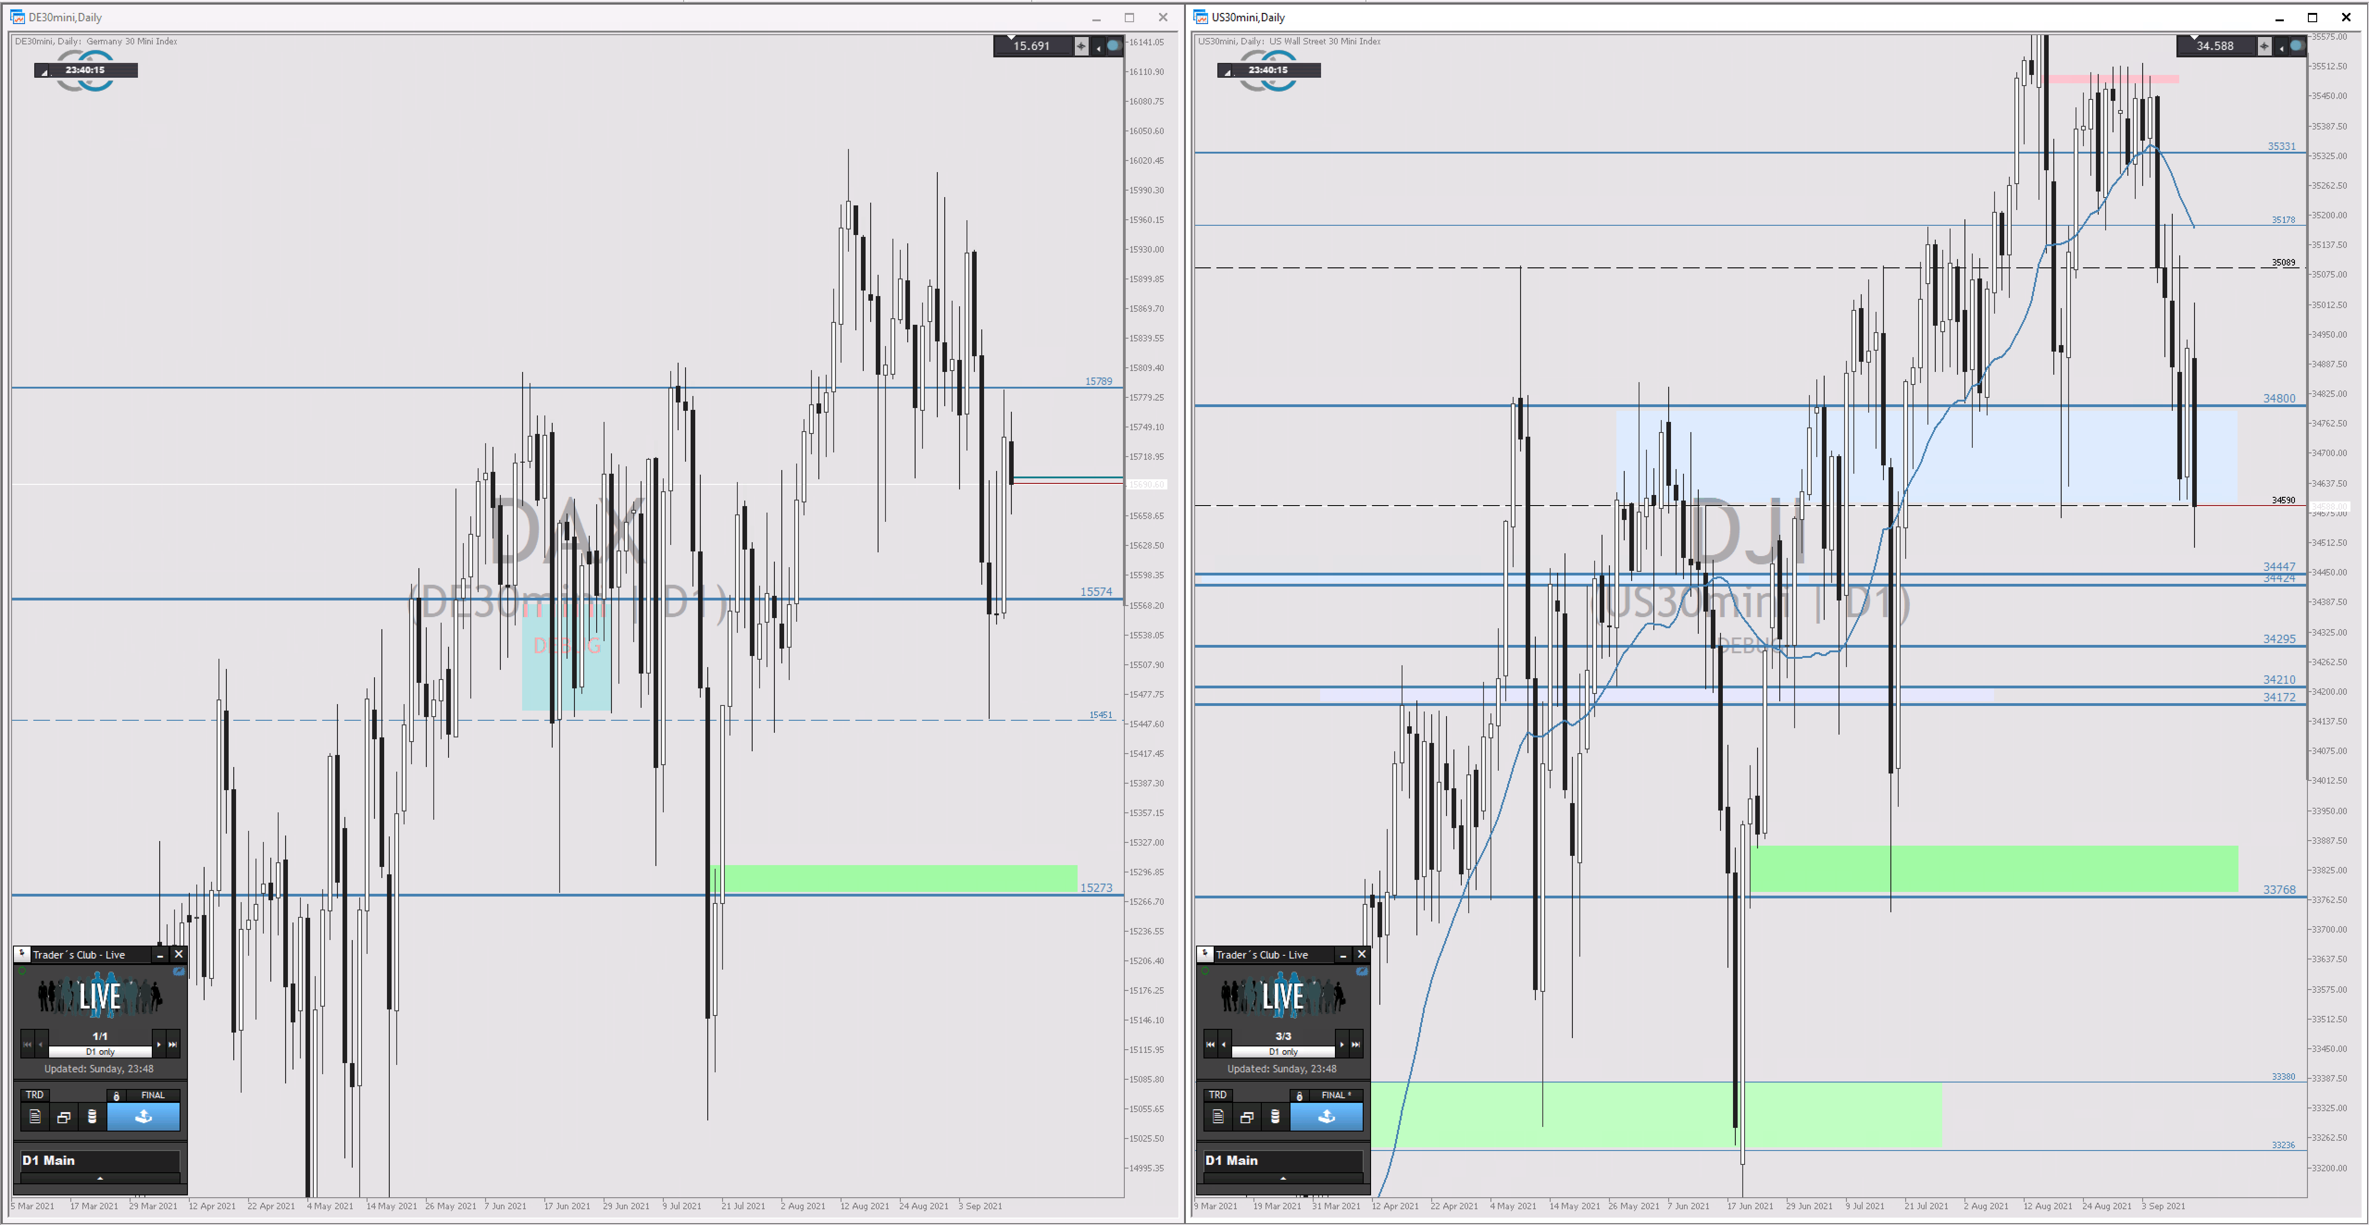
Task: Click blue link icon in US30mini Live panel
Action: point(1361,971)
